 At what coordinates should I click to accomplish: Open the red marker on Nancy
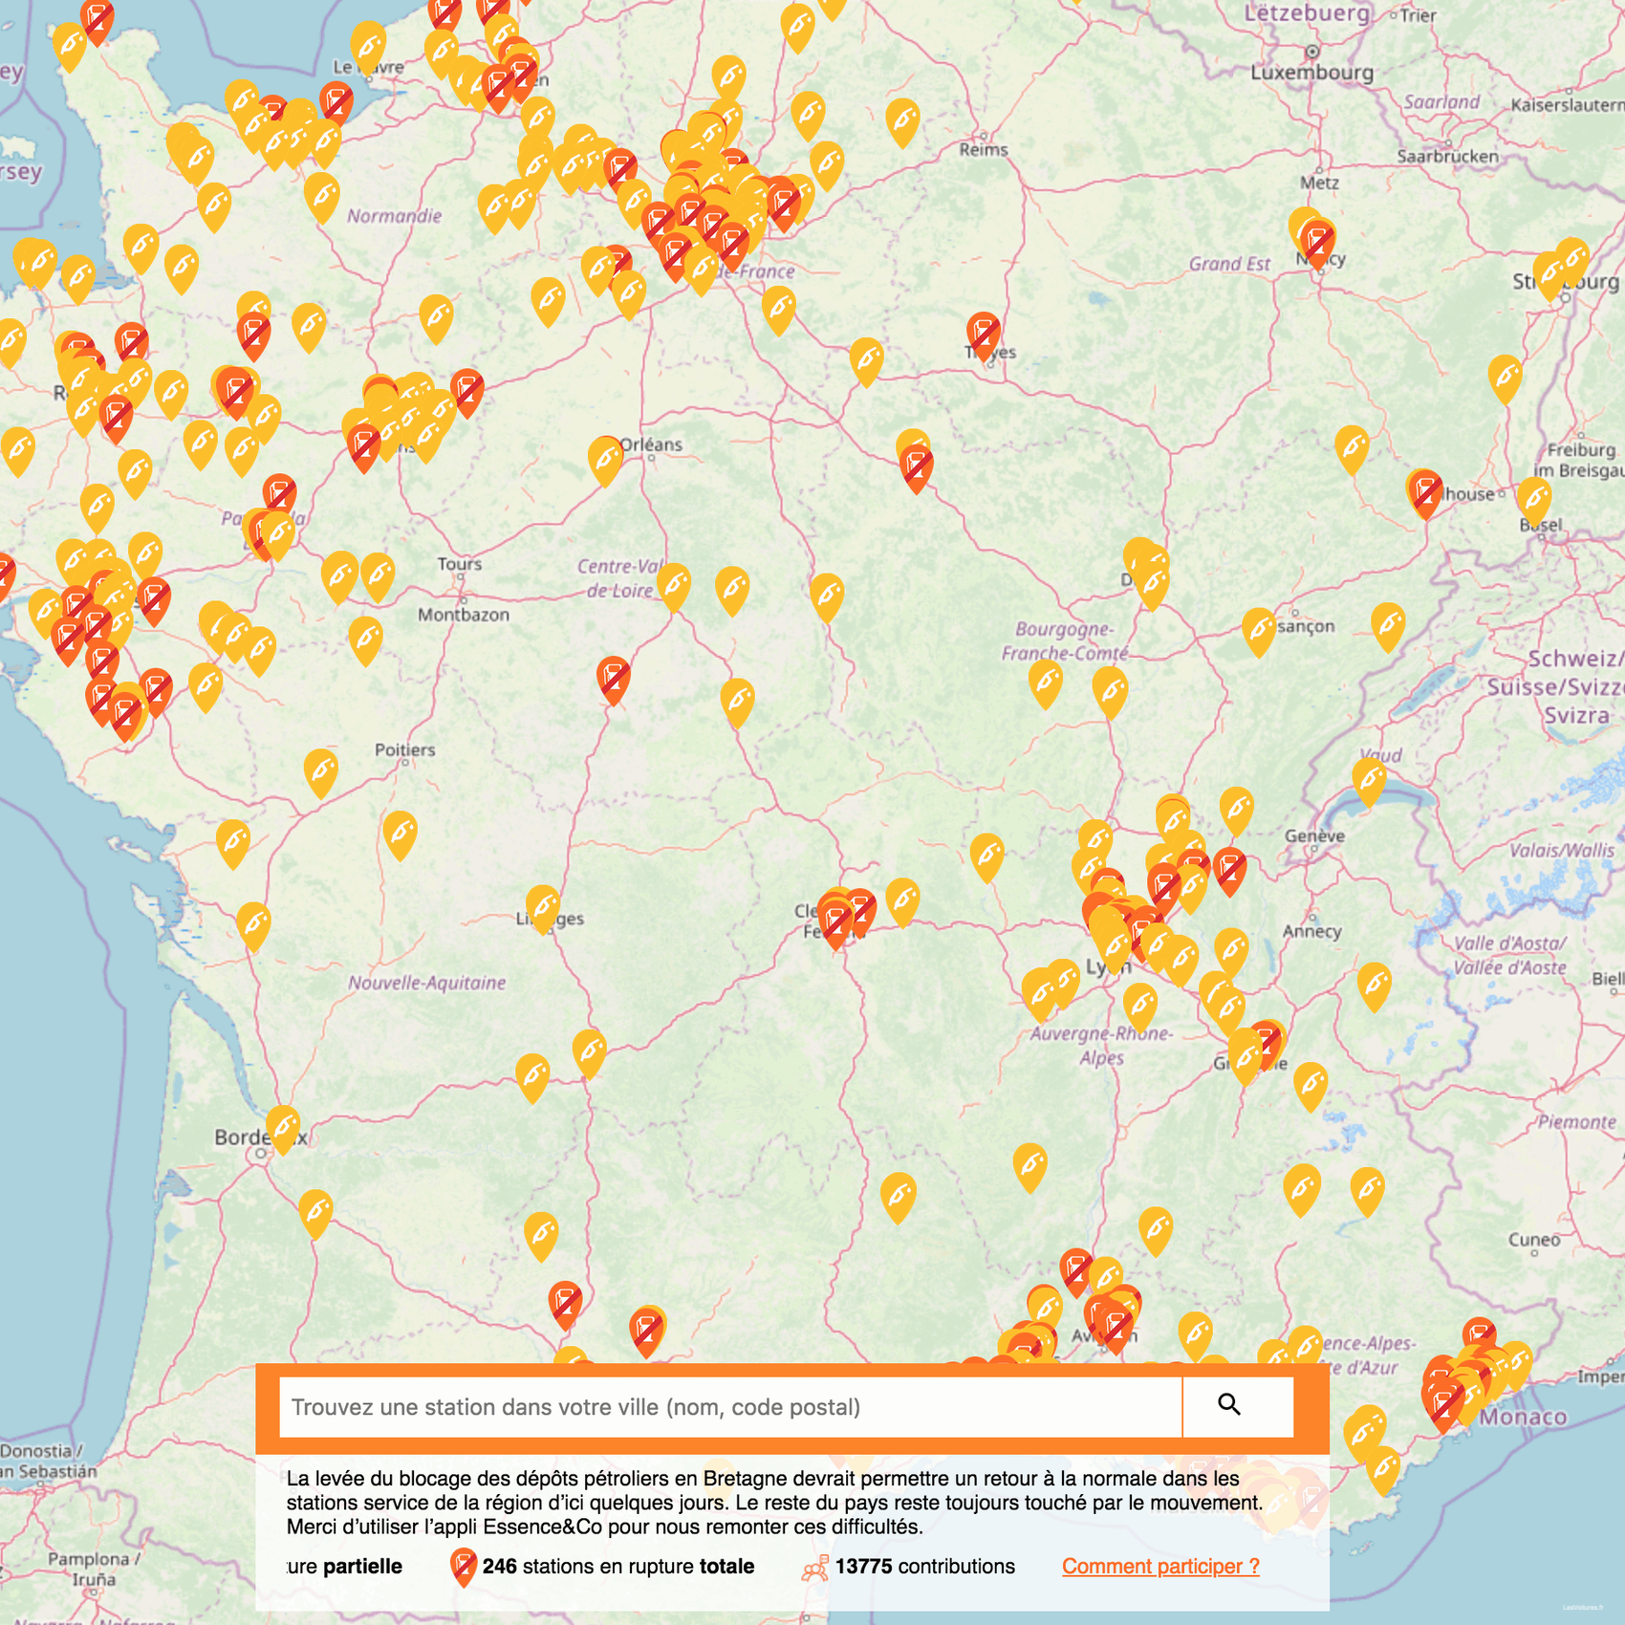click(1318, 243)
